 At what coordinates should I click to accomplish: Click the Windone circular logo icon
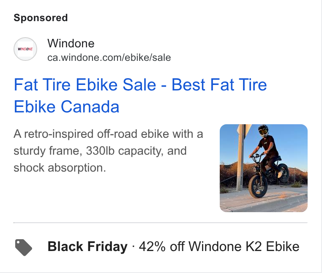[x=25, y=49]
